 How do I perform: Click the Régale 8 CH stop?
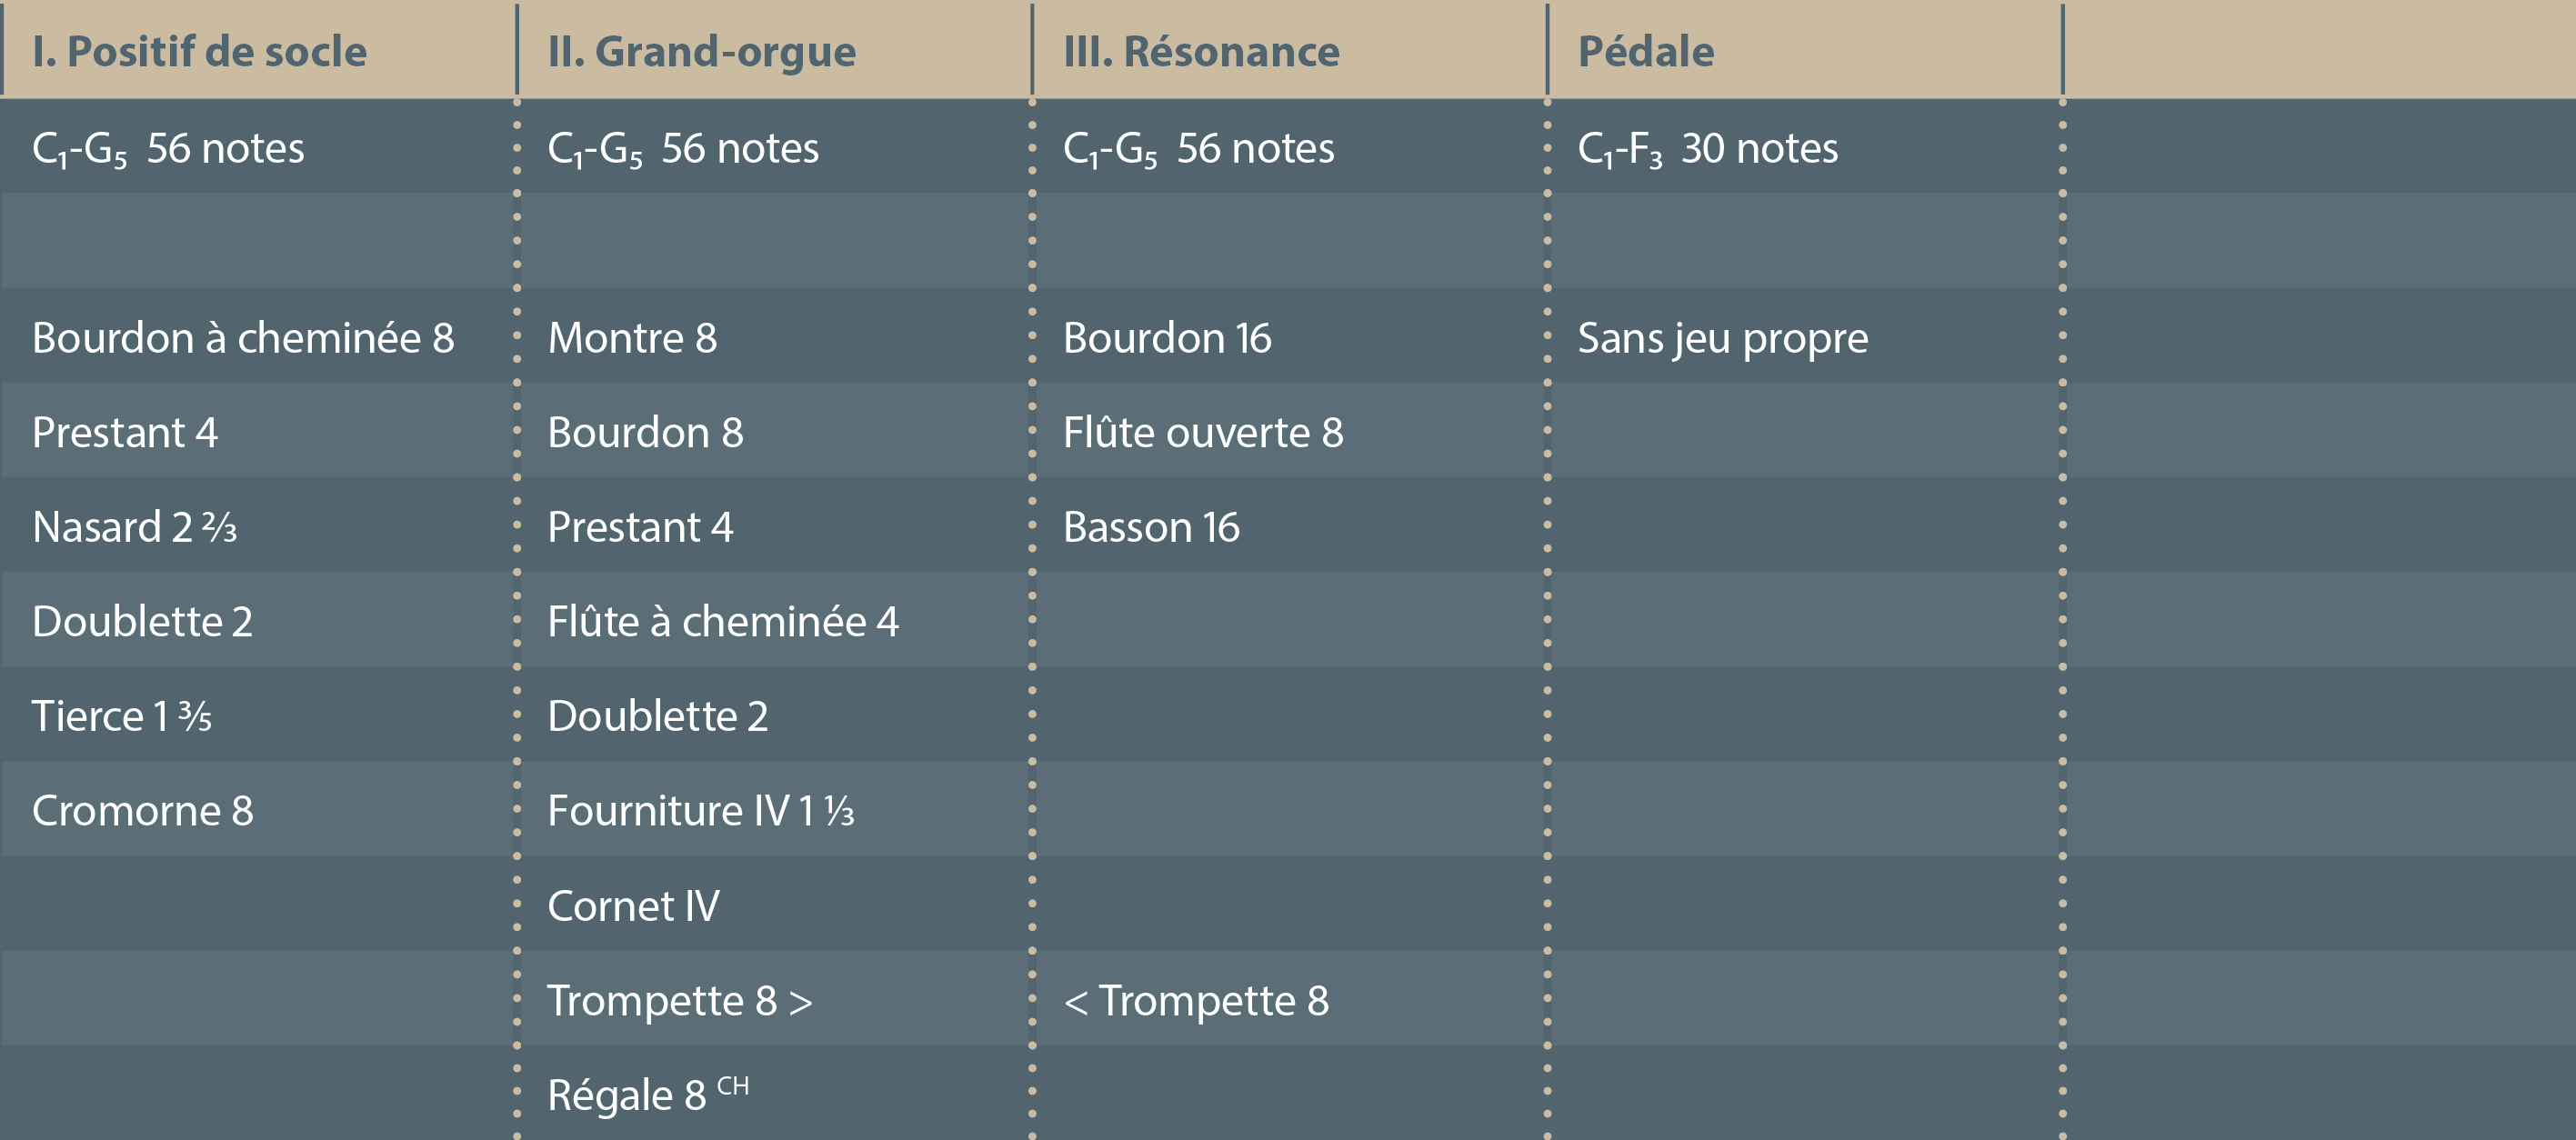tap(647, 1095)
